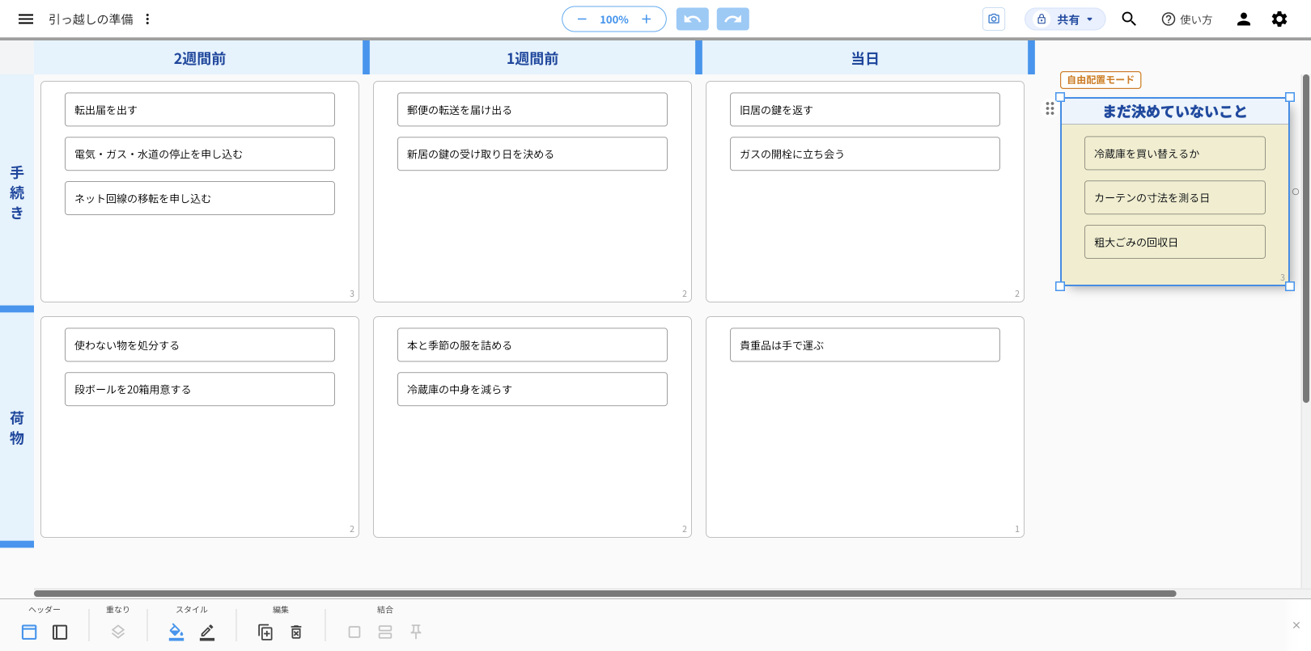Grab the drag handle of the free-placement card
Screen dimensions: 1311x651
pyautogui.click(x=1050, y=108)
